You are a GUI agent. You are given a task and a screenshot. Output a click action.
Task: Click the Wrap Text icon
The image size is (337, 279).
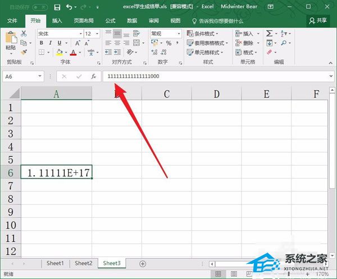click(136, 34)
